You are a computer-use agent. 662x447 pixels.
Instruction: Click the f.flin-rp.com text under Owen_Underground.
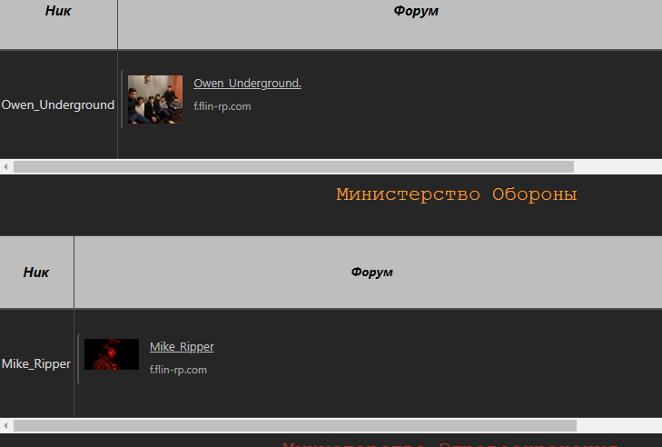(x=222, y=106)
